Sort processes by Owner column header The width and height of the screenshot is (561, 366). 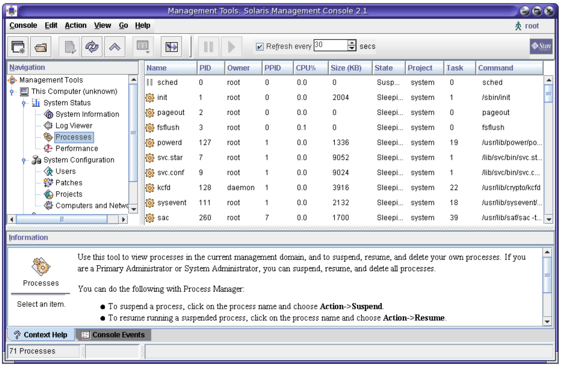(243, 68)
